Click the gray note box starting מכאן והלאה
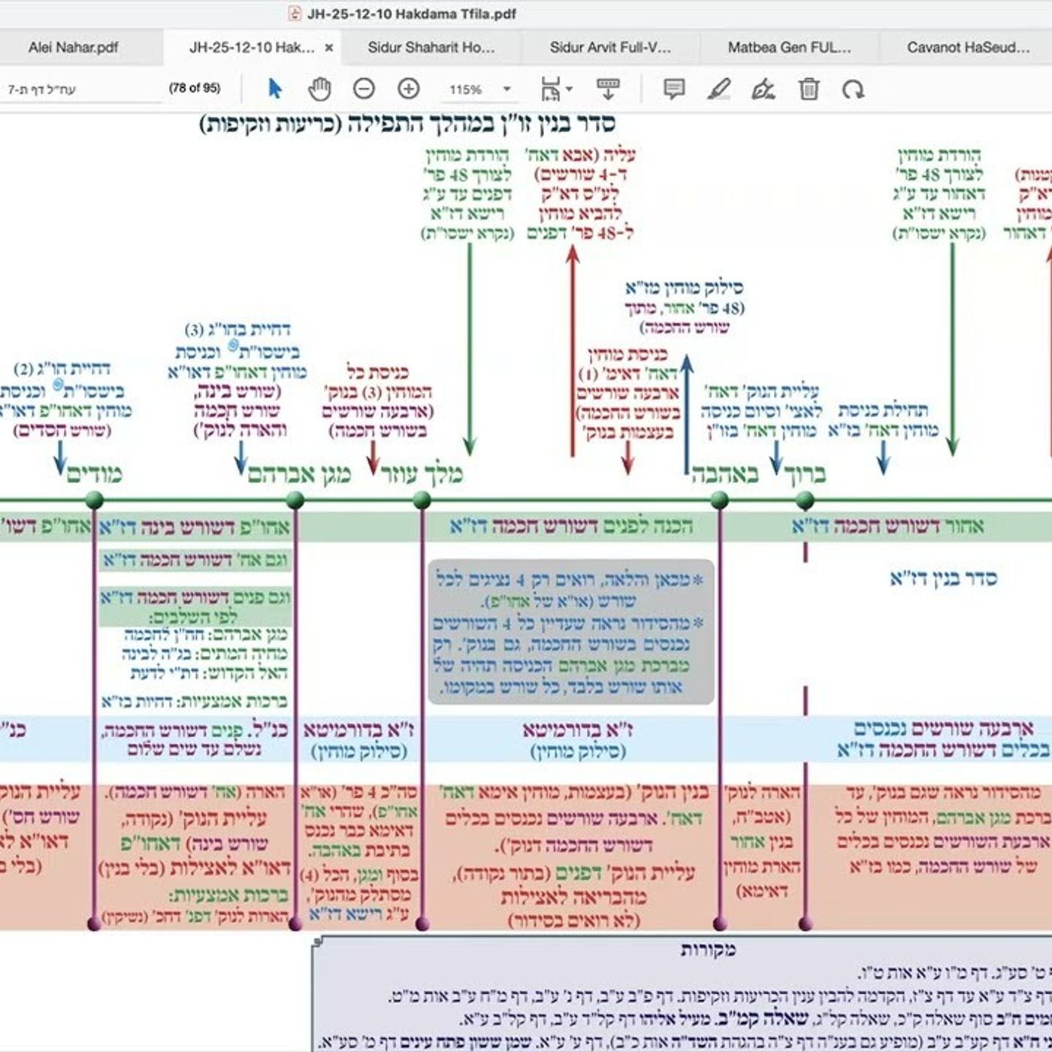Screen dimensions: 1052x1052 [x=571, y=632]
